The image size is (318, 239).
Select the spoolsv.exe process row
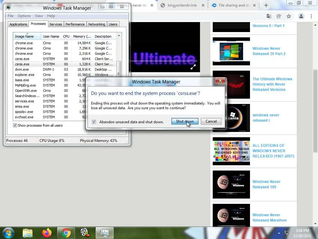[49, 112]
